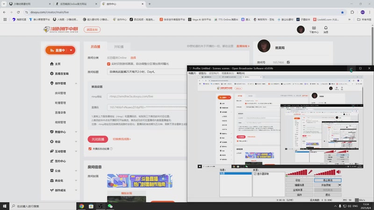
Task: Expand 互动管理 sidebar section
Action: [76, 151]
